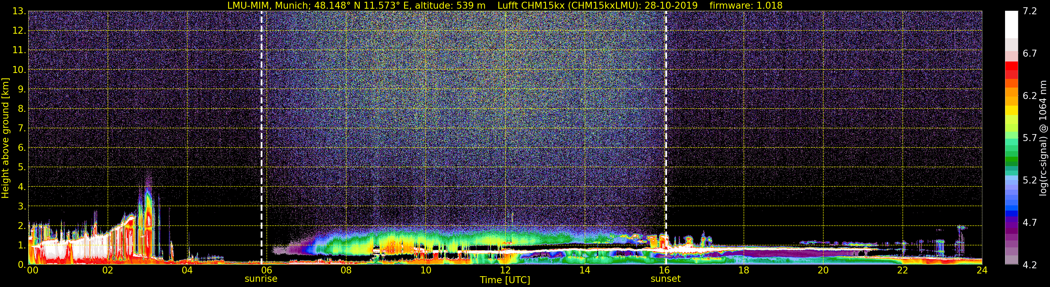Image resolution: width=1050 pixels, height=287 pixels.
Task: Click the white top section of the colorbar
Action: pyautogui.click(x=1011, y=24)
